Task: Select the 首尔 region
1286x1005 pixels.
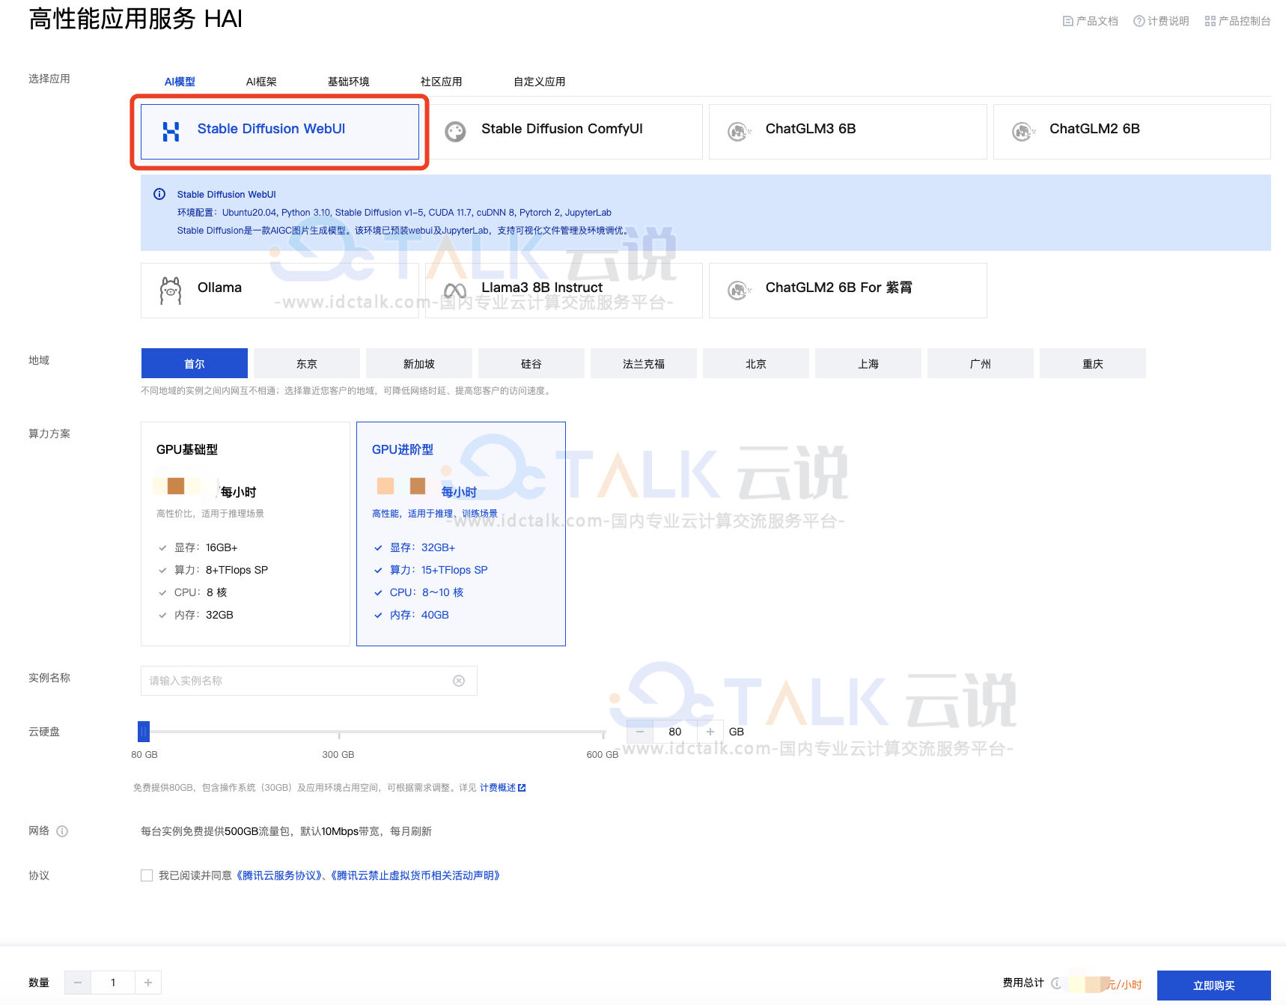Action: [x=195, y=363]
